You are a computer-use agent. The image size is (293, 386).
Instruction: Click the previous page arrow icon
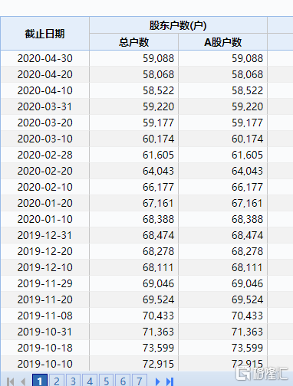(23, 381)
